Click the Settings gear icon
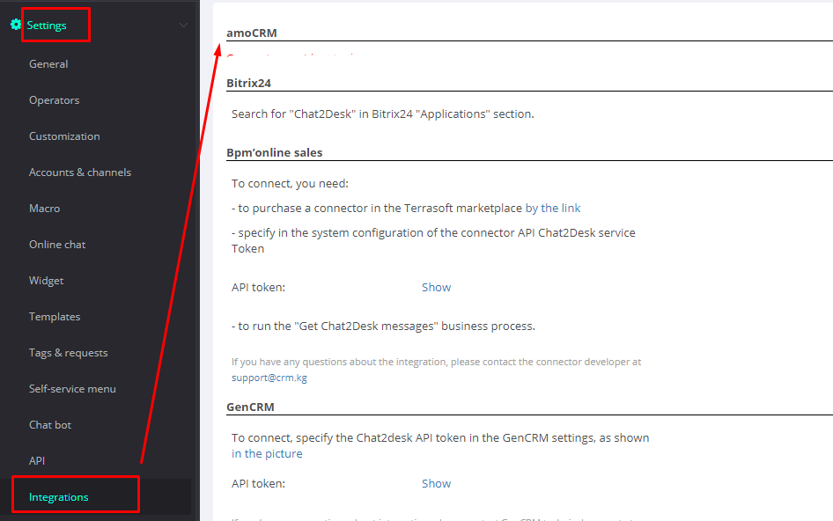The width and height of the screenshot is (833, 521). [16, 26]
